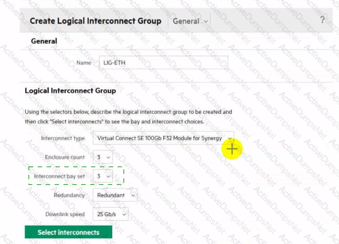Click the Enclosure count label
This screenshot has width=339, height=244.
(65, 157)
